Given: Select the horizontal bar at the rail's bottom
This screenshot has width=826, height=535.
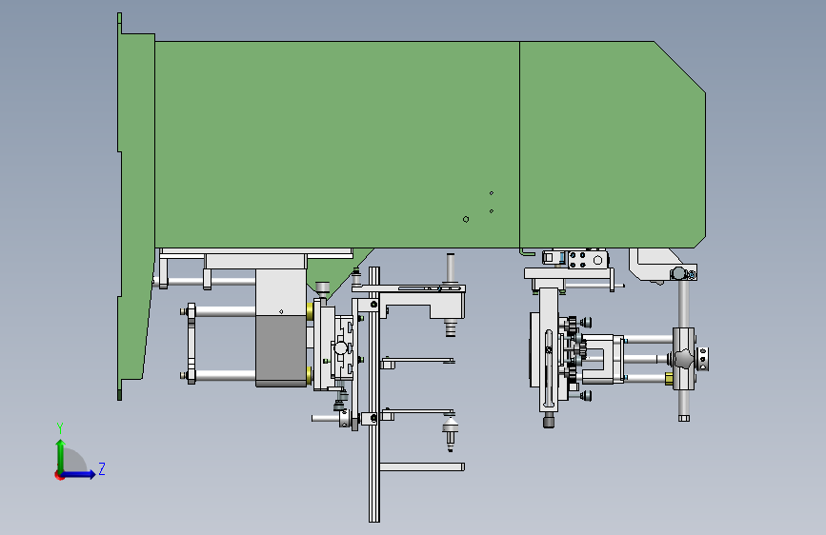Looking at the screenshot, I should tap(422, 467).
